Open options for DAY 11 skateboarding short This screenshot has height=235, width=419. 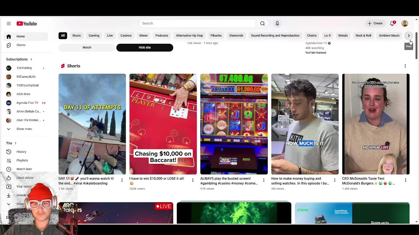122,180
